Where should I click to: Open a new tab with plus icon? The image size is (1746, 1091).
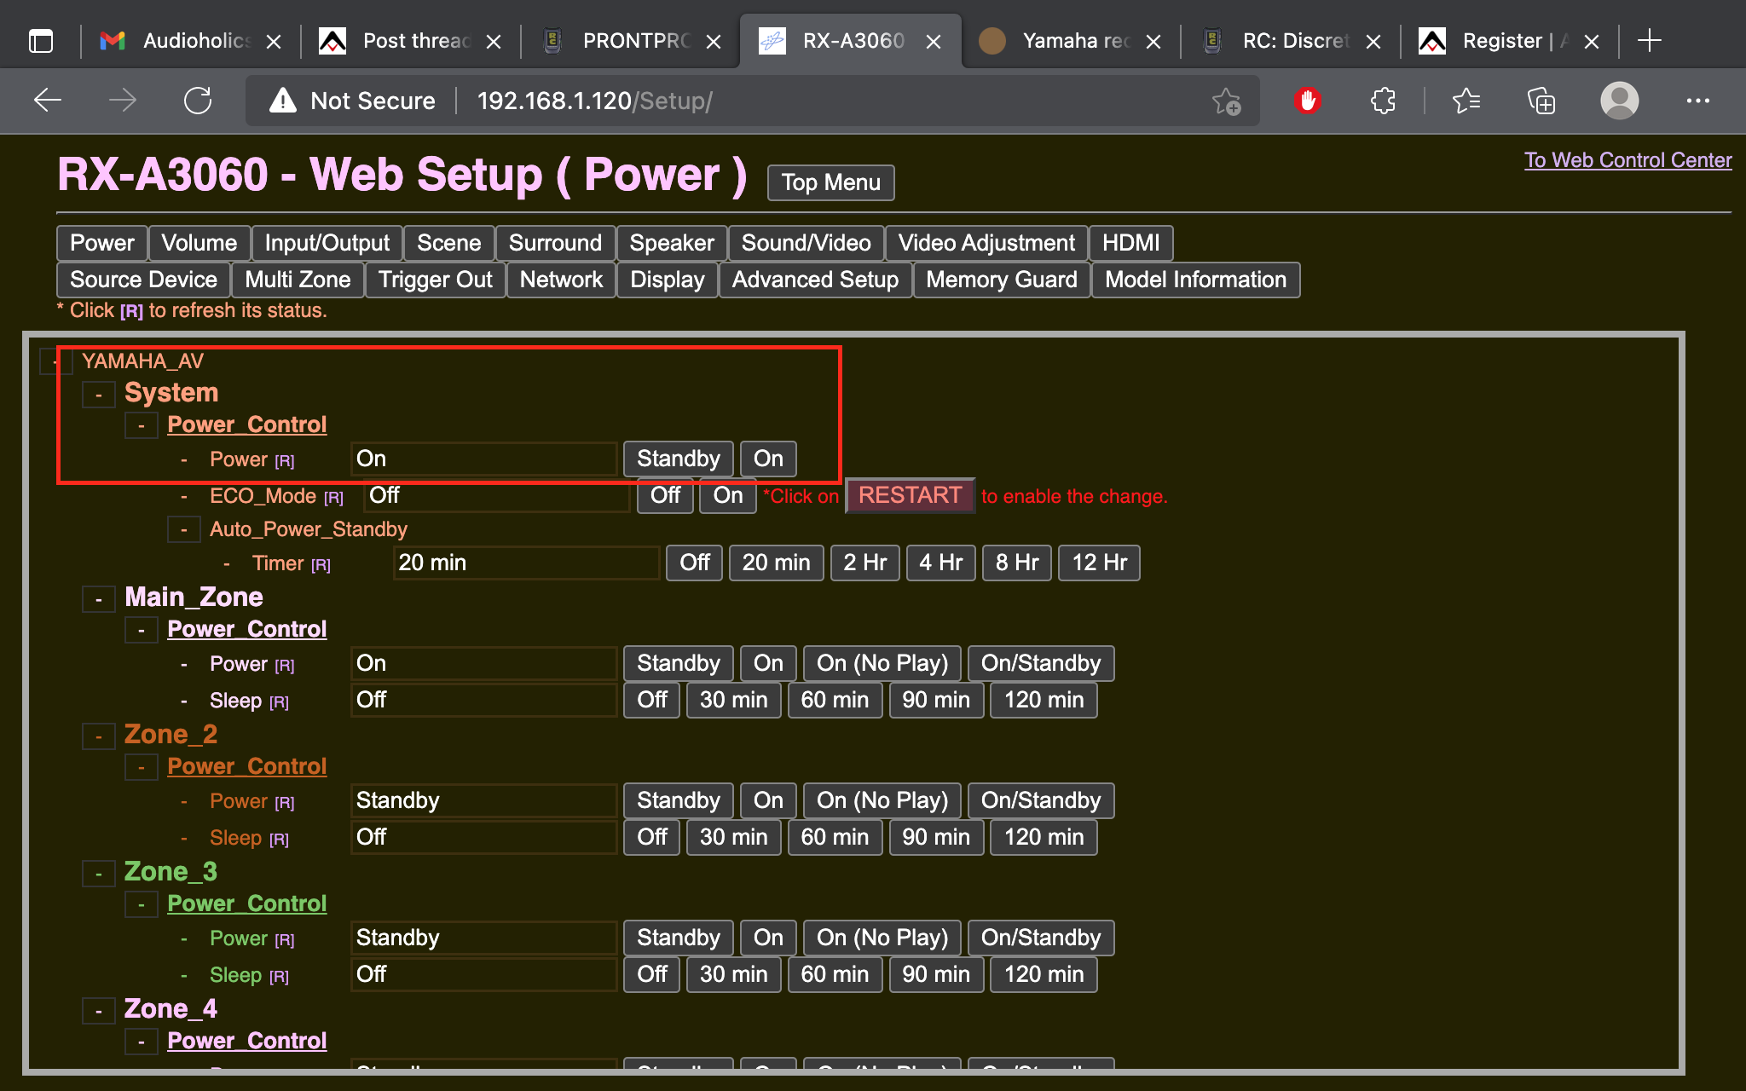(x=1650, y=40)
